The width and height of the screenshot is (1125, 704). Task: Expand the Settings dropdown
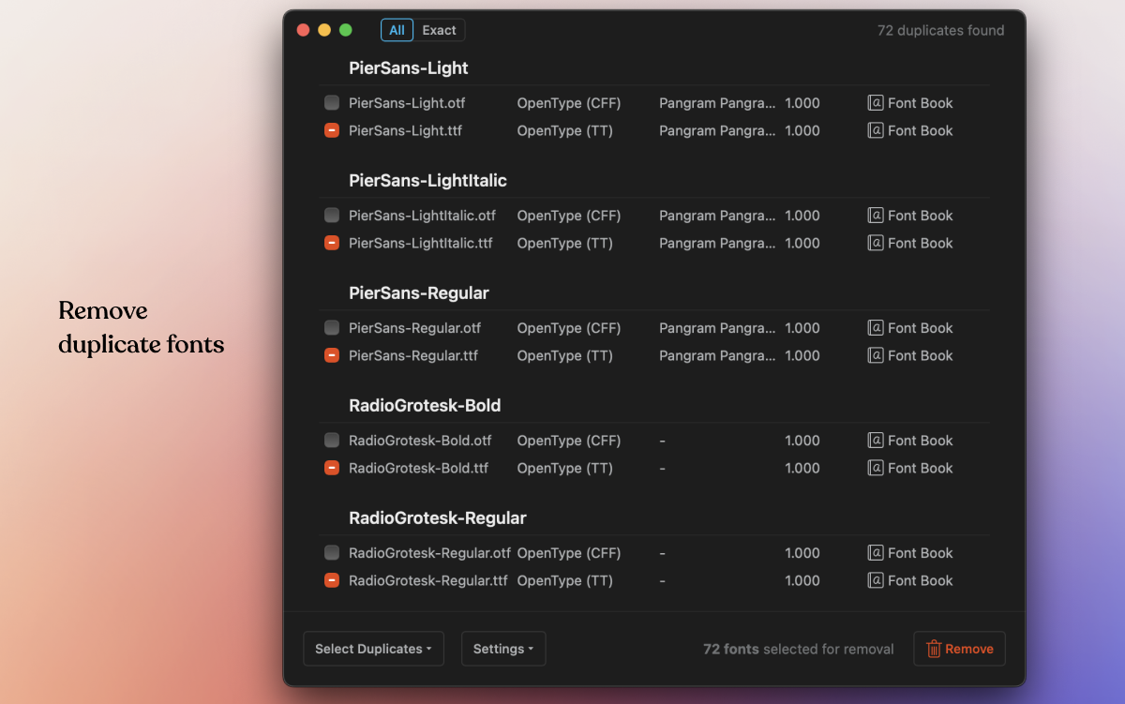(503, 648)
